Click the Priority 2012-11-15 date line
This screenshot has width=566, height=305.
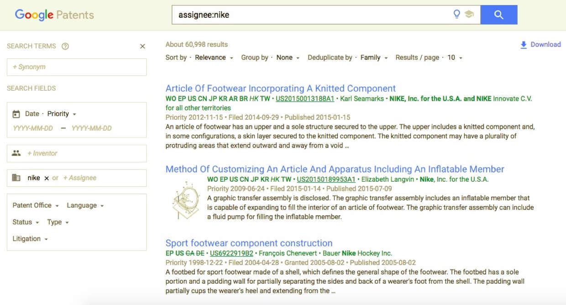tap(258, 117)
